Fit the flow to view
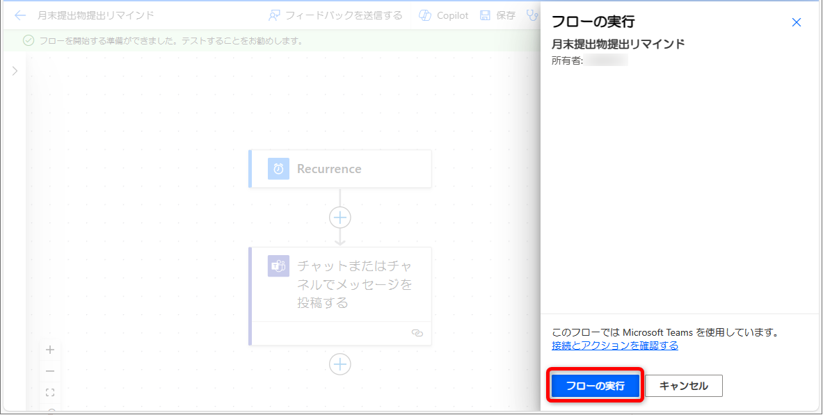Screen dimensions: 823x415 pos(50,393)
